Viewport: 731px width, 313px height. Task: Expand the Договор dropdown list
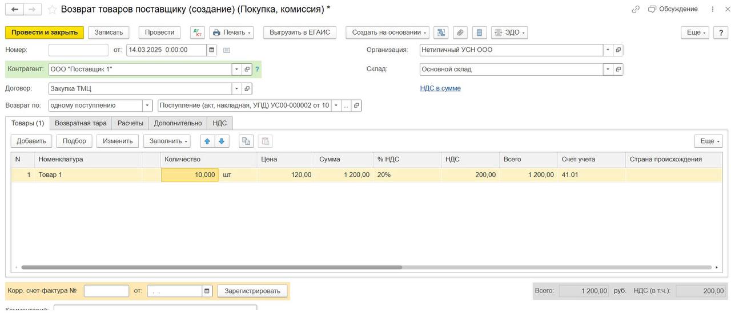click(236, 89)
